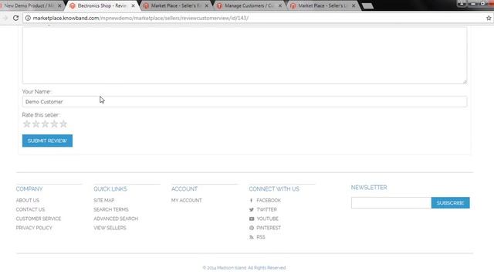Click the newsletter email input field

391,202
